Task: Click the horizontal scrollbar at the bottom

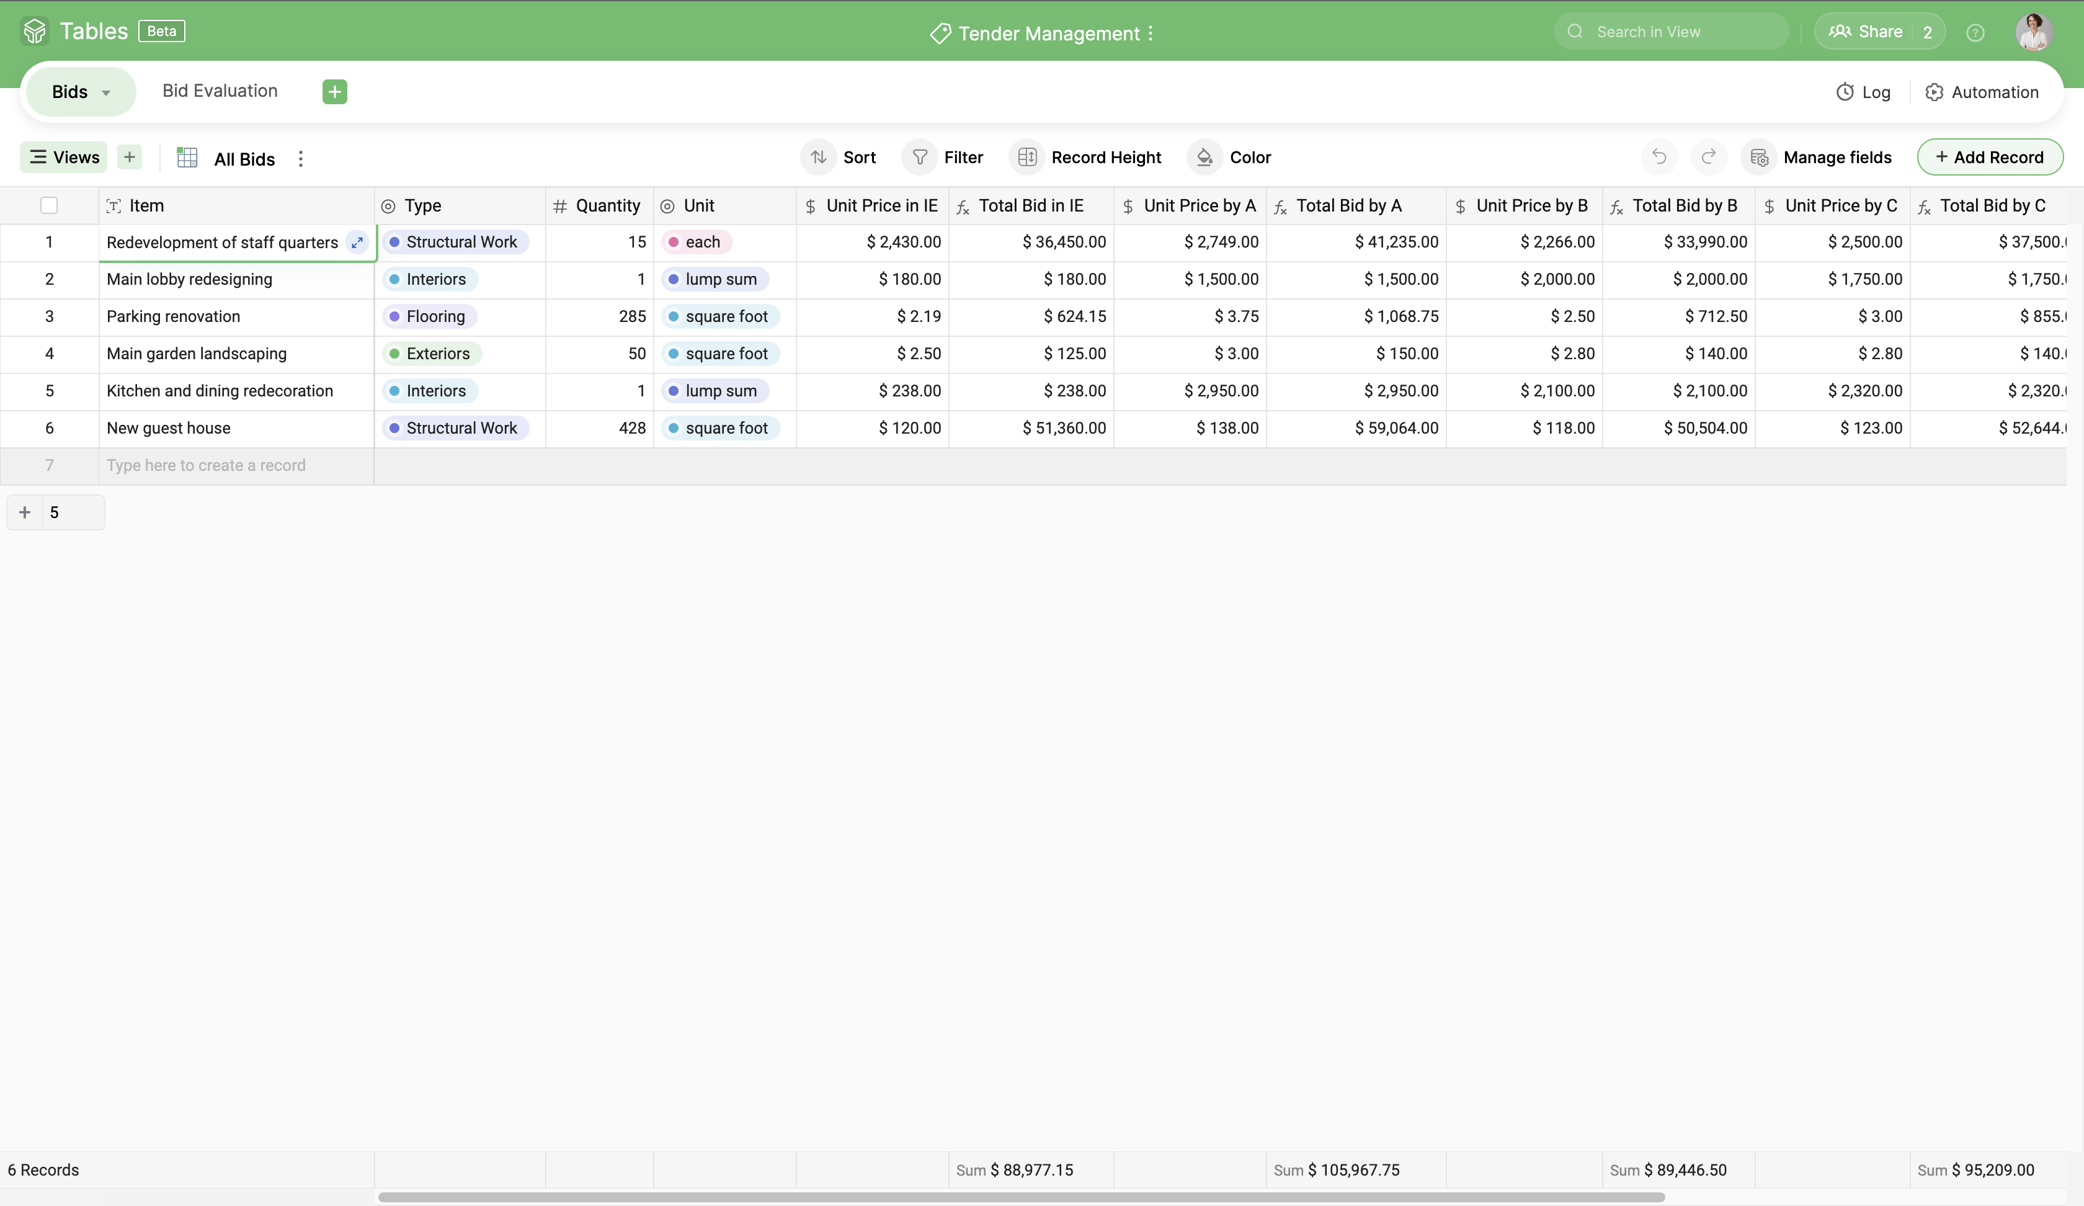Action: [x=1020, y=1197]
